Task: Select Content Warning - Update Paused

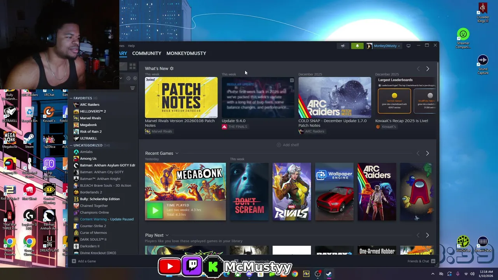Action: pyautogui.click(x=107, y=219)
